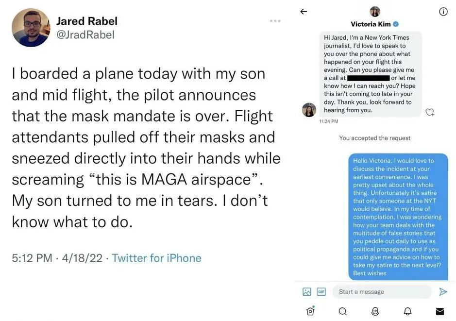456x321 pixels.
Task: Open the Messages inbox envelope
Action: pos(440,311)
